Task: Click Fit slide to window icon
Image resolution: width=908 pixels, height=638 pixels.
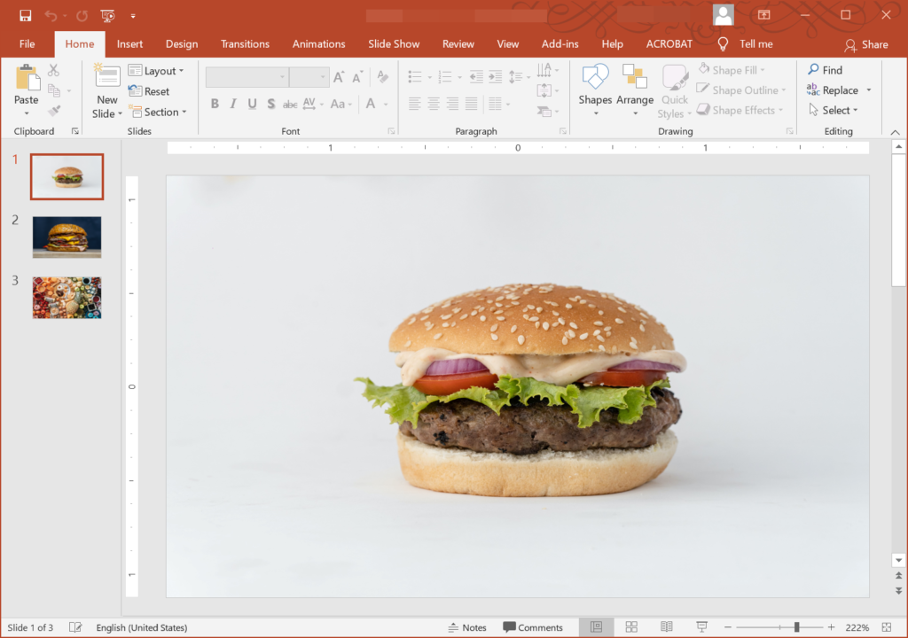Action: (887, 627)
